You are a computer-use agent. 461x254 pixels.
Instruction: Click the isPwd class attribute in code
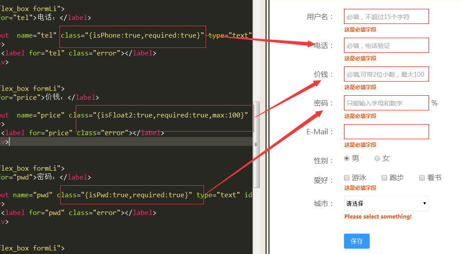tap(125, 195)
